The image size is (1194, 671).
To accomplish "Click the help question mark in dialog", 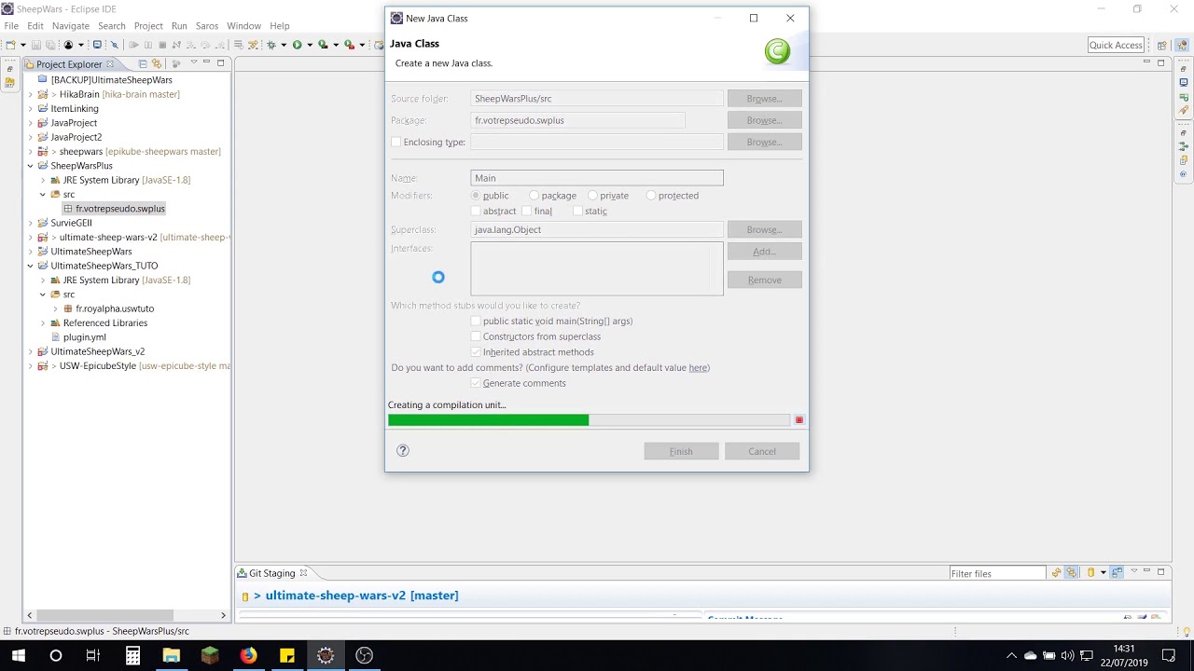I will (403, 450).
